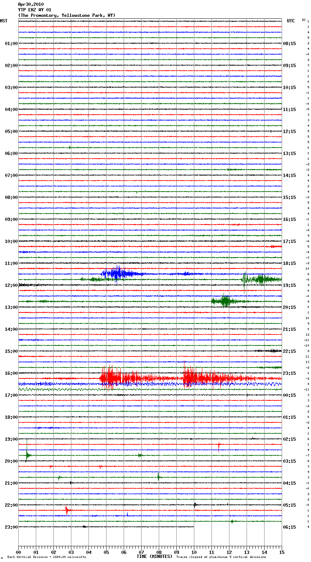311x562 pixels.
Task: Click the TIME (MINUTES) axis title
Action: pyautogui.click(x=154, y=557)
